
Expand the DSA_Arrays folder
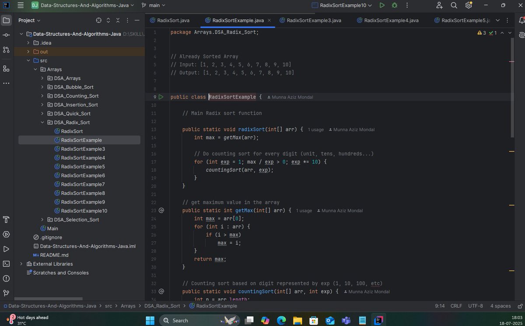42,78
